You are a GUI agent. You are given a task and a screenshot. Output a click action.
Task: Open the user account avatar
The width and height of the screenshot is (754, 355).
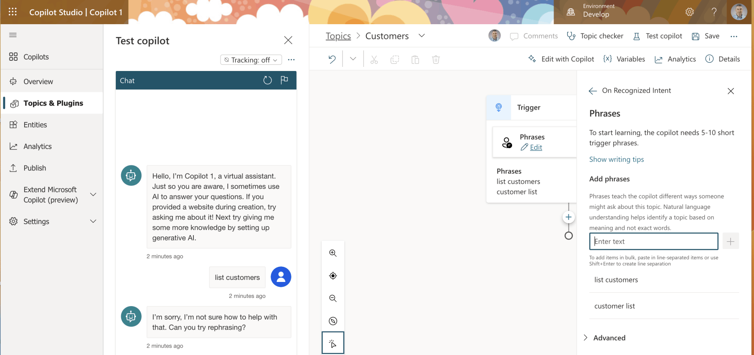[x=739, y=12]
